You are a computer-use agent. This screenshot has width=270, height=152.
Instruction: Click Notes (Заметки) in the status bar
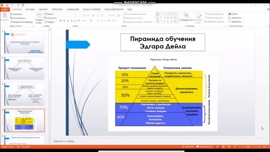tap(188, 147)
